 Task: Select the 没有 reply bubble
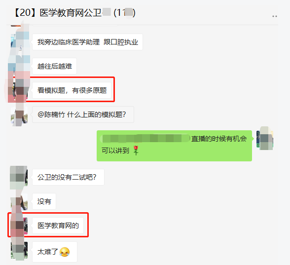pyautogui.click(x=44, y=201)
